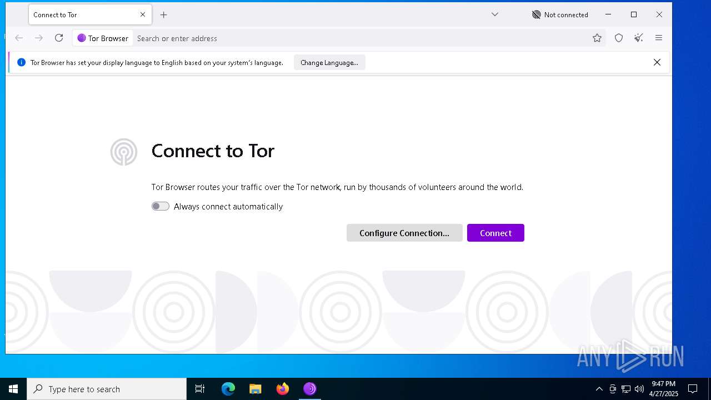Image resolution: width=711 pixels, height=400 pixels.
Task: Click the taskbar search box
Action: tap(107, 389)
